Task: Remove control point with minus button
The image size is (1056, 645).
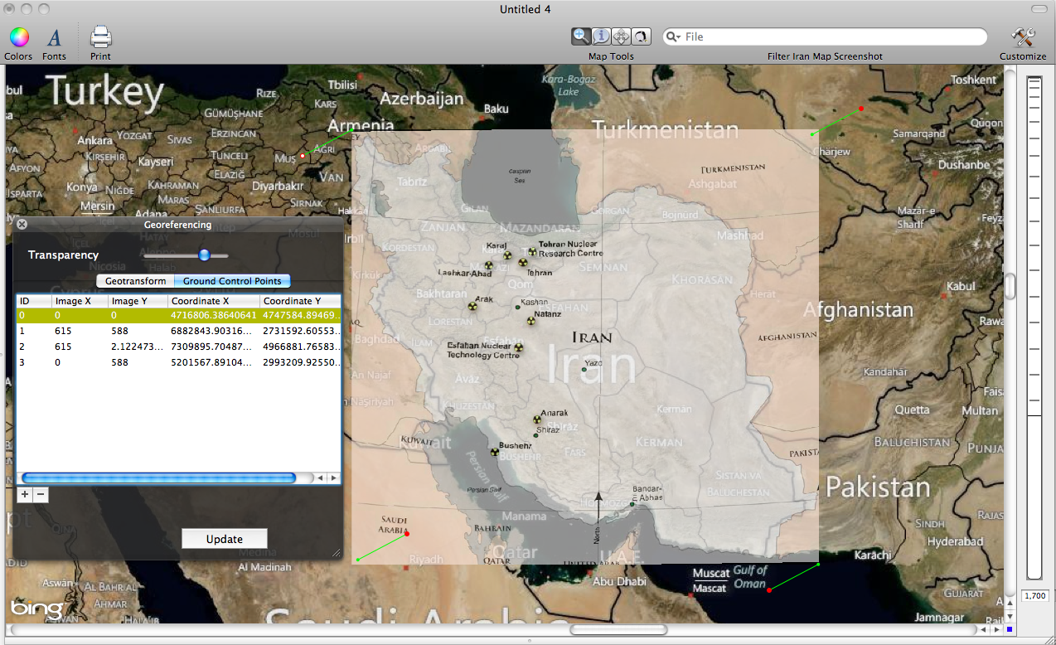Action: (x=41, y=494)
